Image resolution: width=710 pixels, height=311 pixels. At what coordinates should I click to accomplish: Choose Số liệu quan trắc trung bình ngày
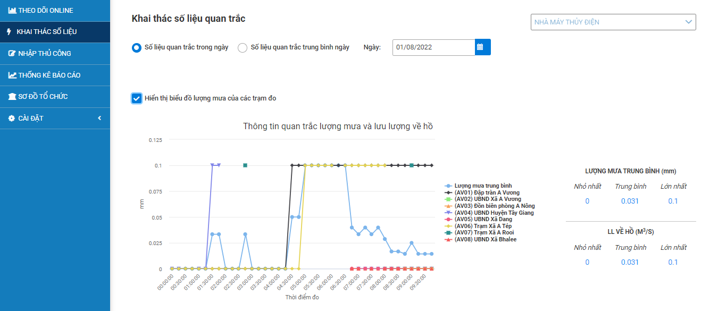click(243, 48)
